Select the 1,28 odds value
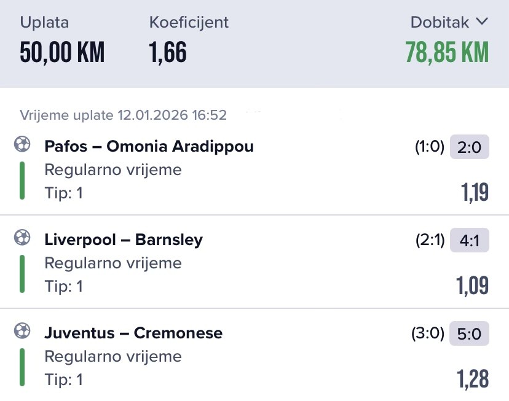509x401 pixels. [472, 379]
